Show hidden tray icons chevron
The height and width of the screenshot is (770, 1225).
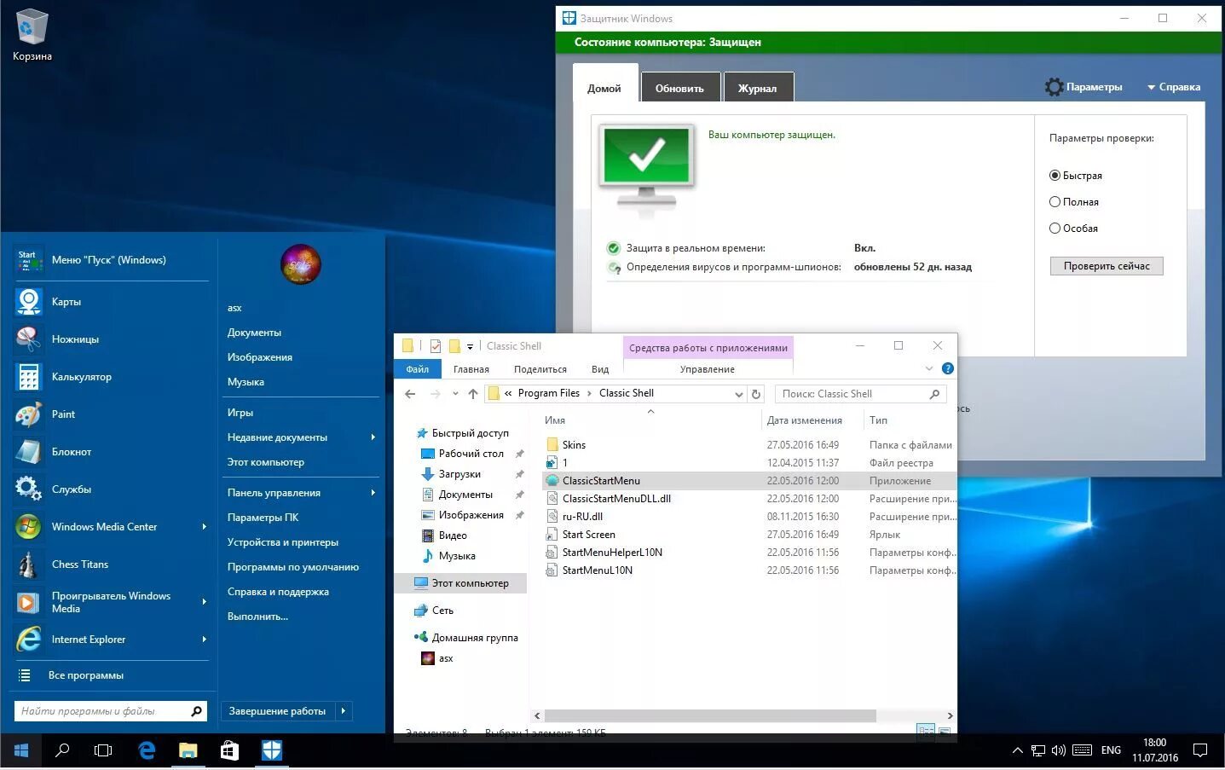[1017, 751]
